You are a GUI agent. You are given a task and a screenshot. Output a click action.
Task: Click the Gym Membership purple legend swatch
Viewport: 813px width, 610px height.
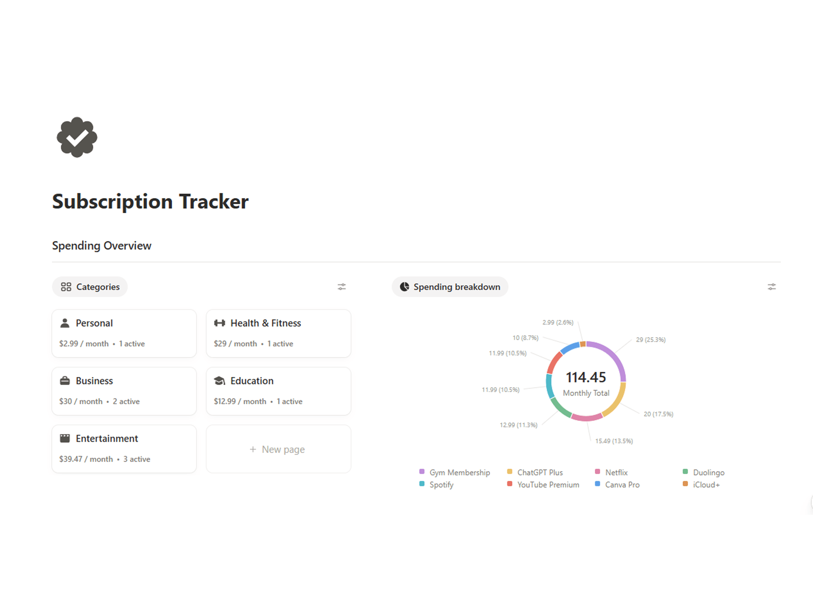pyautogui.click(x=422, y=472)
